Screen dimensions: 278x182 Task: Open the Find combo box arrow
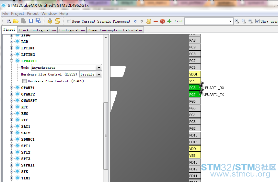[230, 21]
